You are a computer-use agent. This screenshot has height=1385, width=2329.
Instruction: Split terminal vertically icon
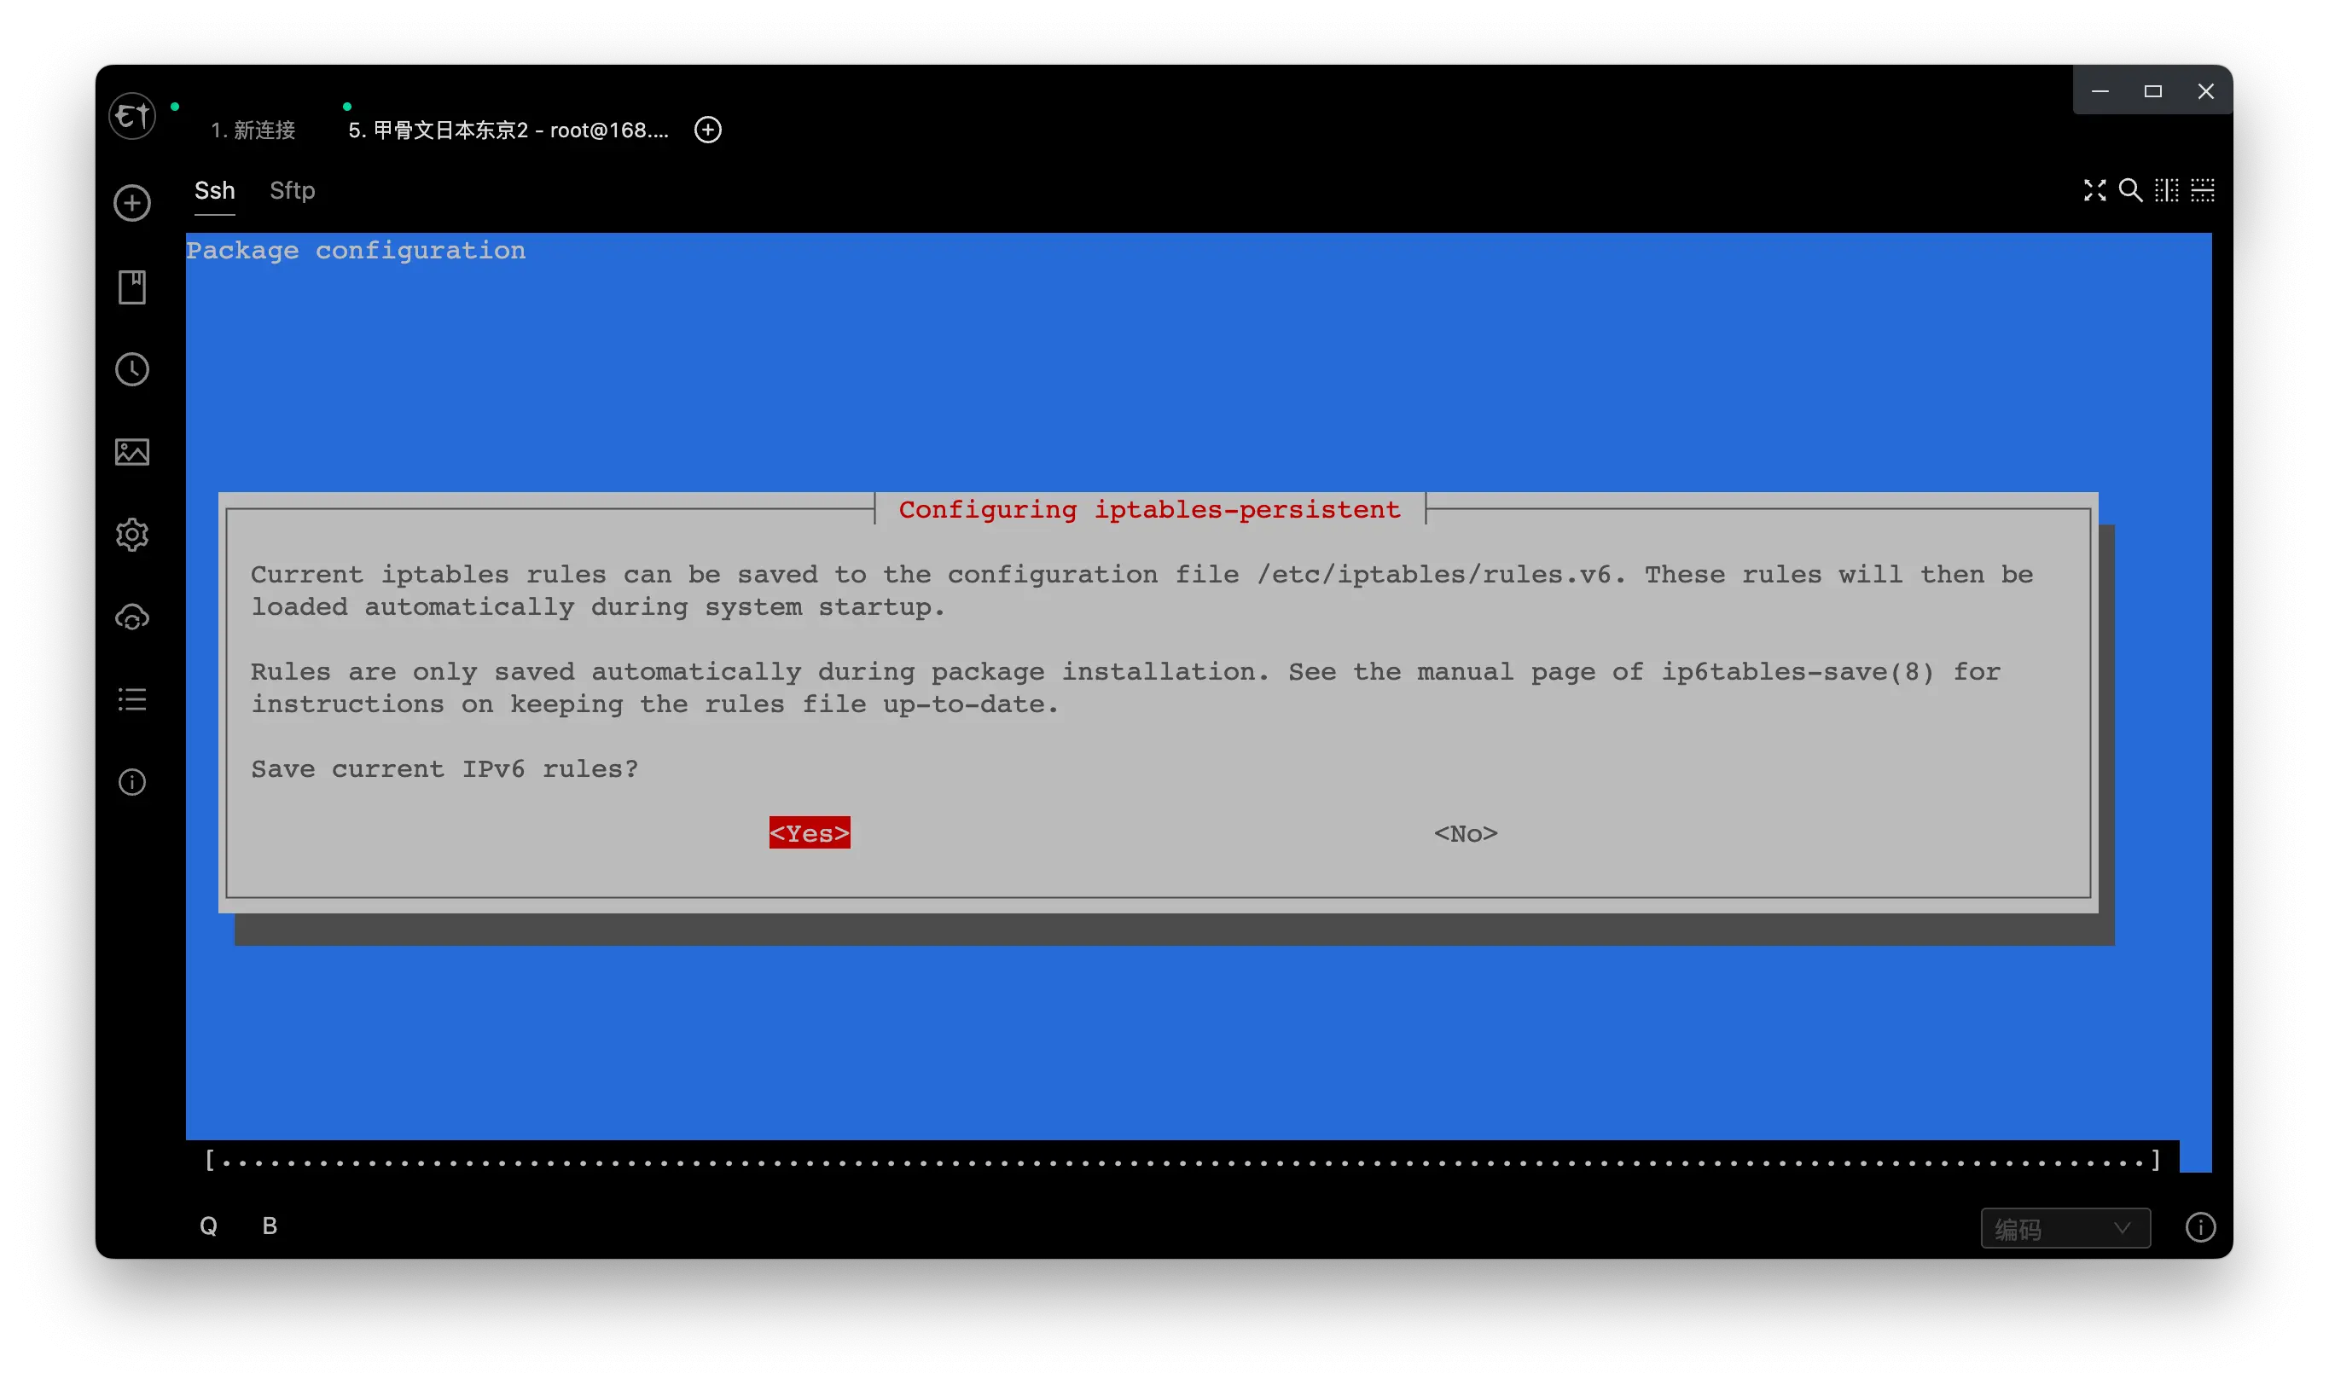[x=2167, y=190]
